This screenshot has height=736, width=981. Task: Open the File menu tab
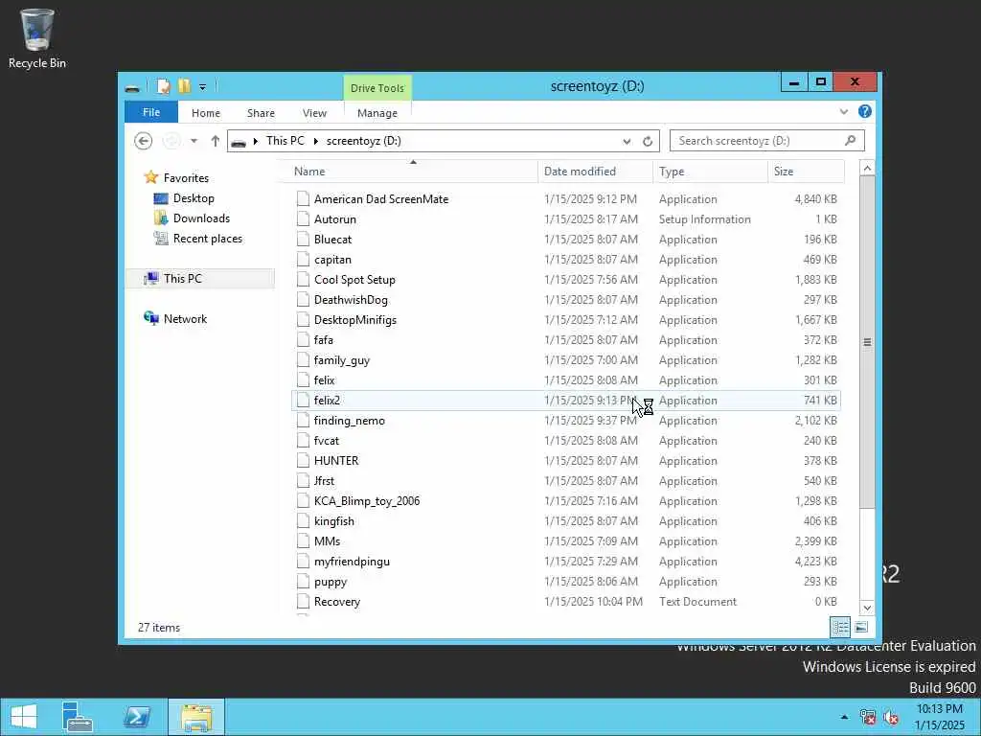151,113
